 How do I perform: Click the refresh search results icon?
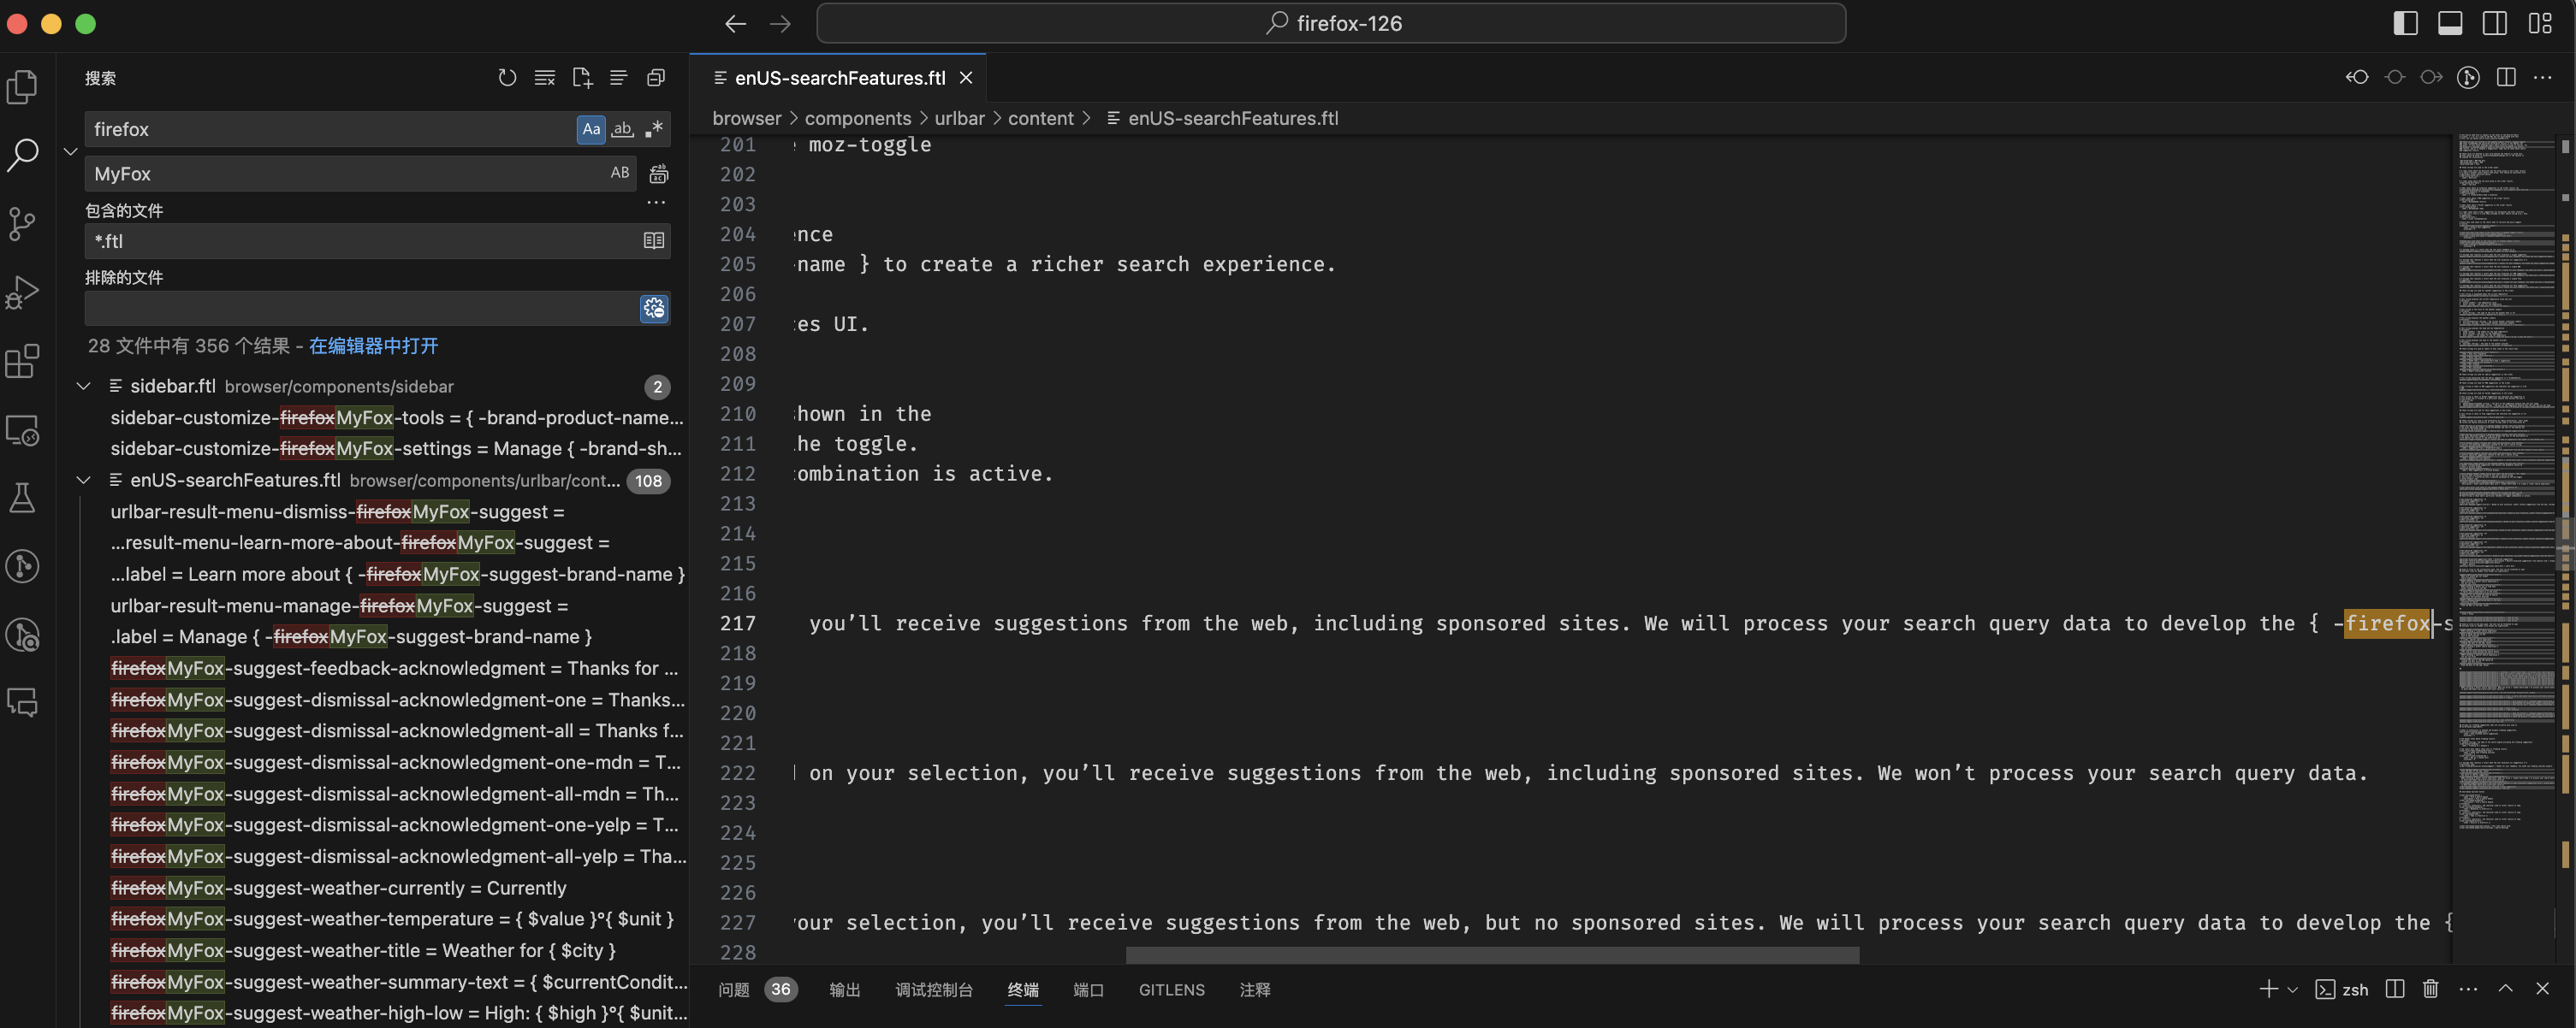point(507,78)
